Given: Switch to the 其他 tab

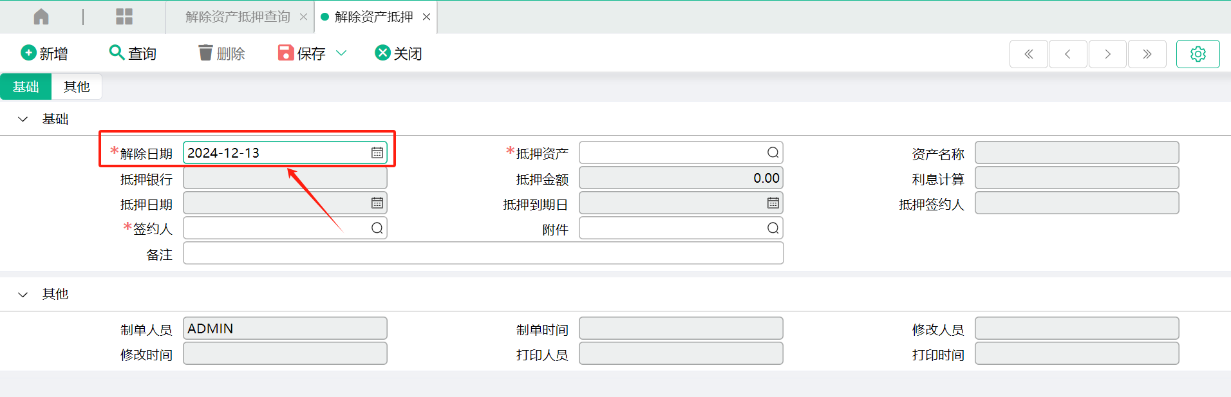Looking at the screenshot, I should [77, 87].
